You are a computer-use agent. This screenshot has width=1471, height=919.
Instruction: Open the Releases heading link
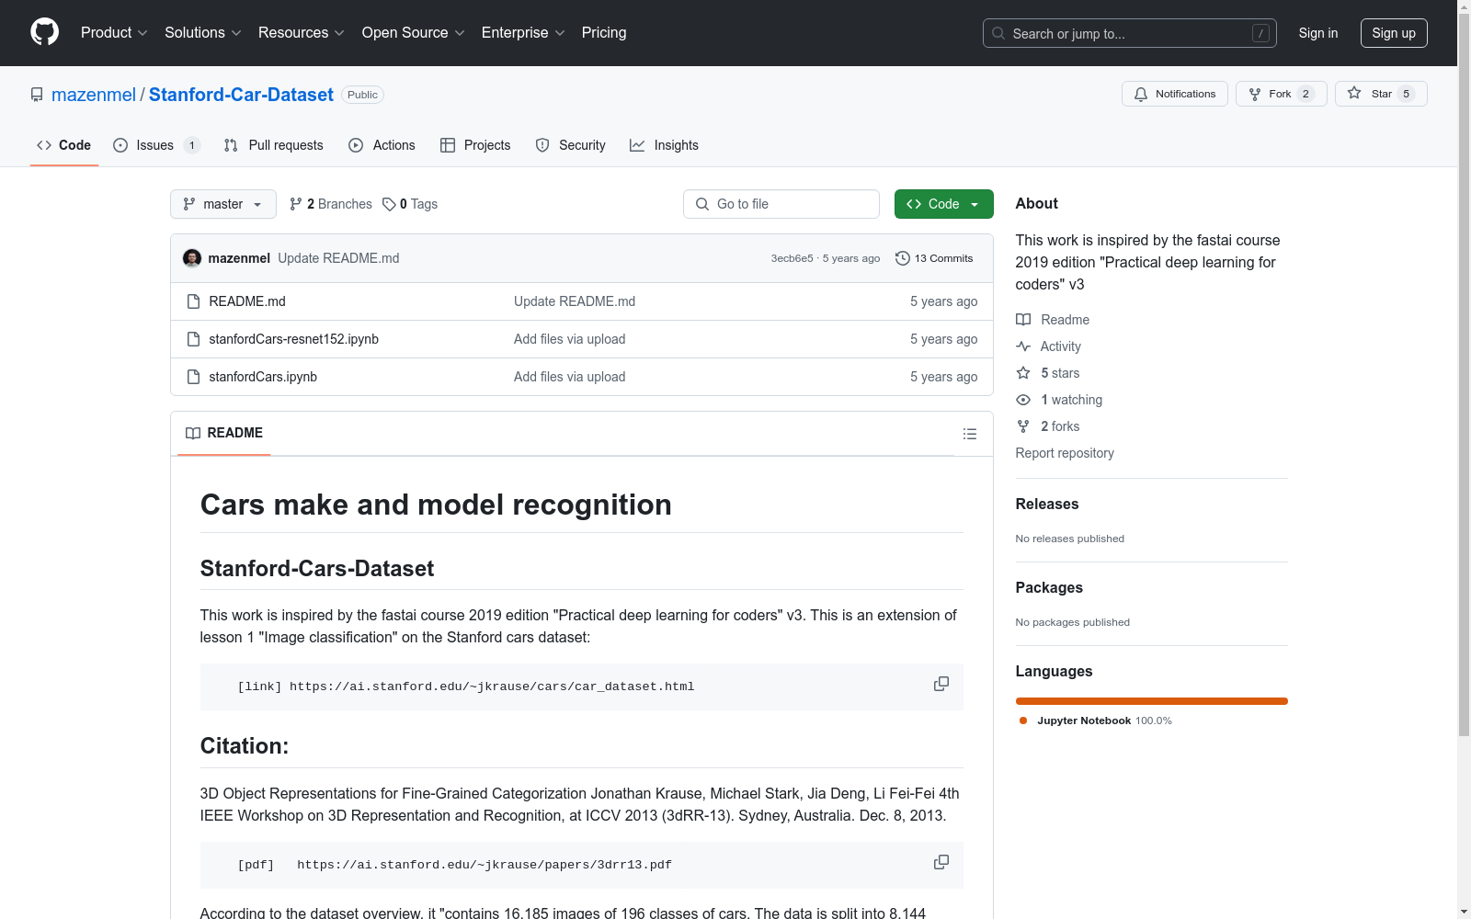[1047, 504]
